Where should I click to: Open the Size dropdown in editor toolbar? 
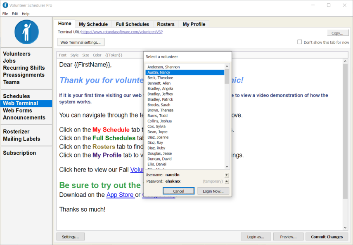(x=85, y=55)
